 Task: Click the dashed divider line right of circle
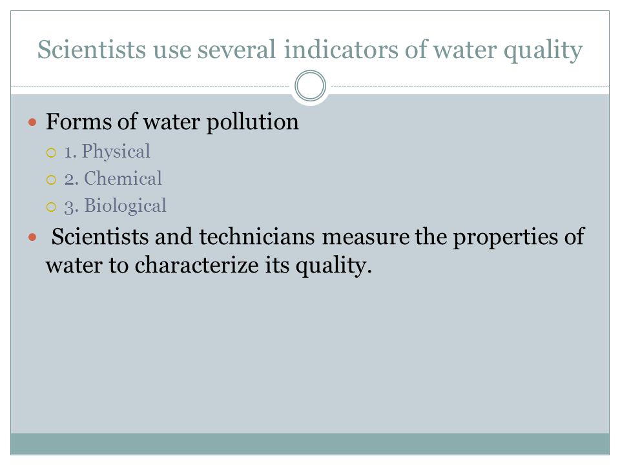[x=470, y=87]
